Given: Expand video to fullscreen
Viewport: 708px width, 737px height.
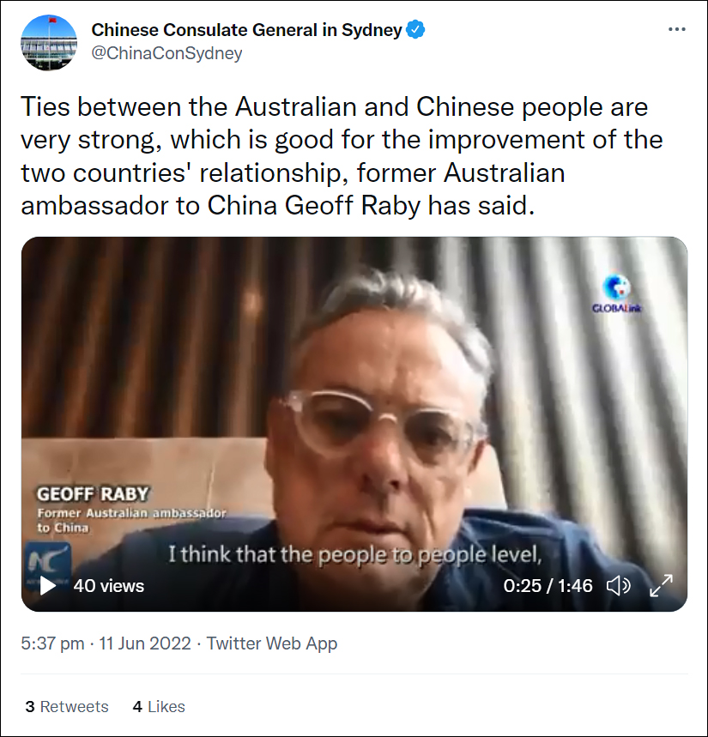Looking at the screenshot, I should [661, 586].
